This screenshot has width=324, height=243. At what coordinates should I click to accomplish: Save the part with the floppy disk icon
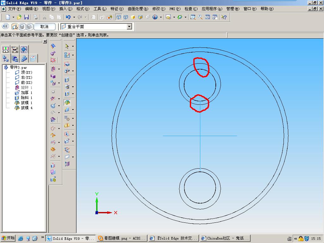pyautogui.click(x=26, y=17)
